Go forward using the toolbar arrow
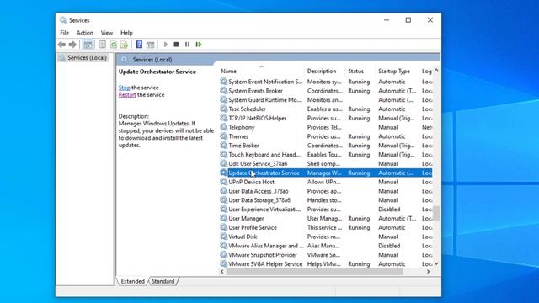The width and height of the screenshot is (539, 303). tap(72, 45)
